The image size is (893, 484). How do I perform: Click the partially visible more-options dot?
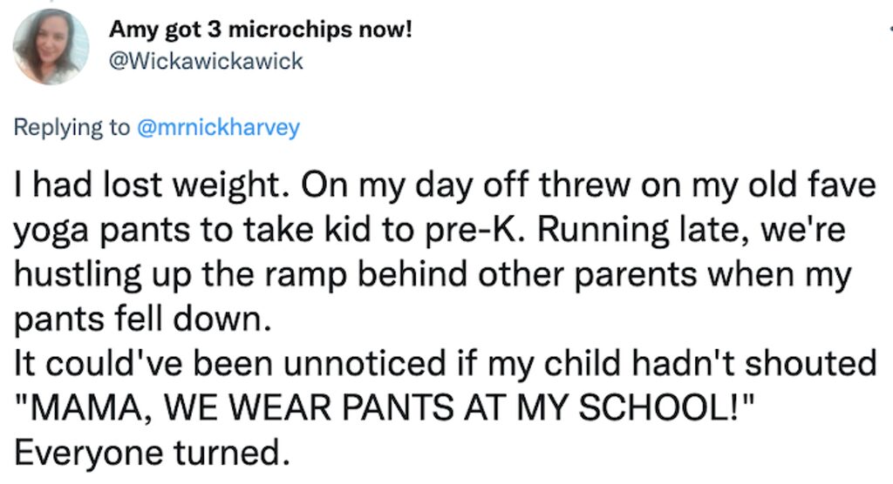tap(890, 29)
